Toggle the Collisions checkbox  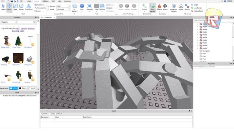click(x=39, y=5)
